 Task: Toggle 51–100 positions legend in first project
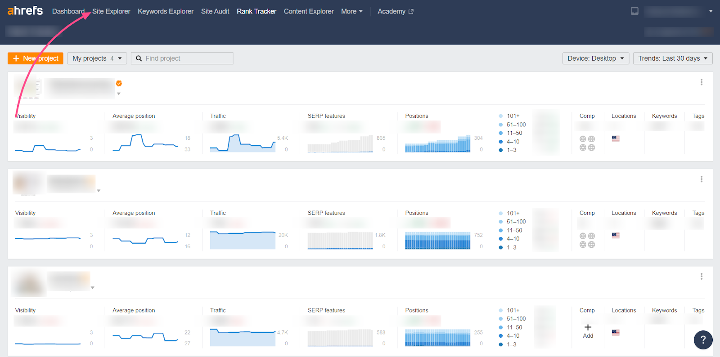[512, 125]
